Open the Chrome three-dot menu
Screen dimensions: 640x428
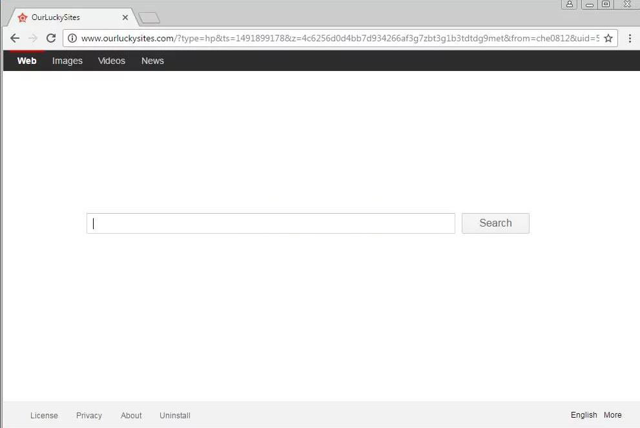click(630, 38)
